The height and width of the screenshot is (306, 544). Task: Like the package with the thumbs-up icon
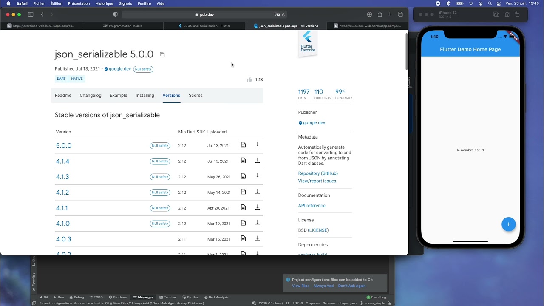click(249, 79)
